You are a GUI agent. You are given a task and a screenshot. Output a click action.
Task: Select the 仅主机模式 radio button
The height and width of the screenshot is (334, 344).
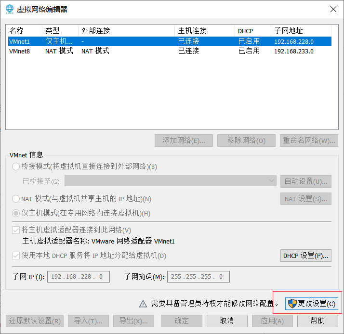coord(16,213)
